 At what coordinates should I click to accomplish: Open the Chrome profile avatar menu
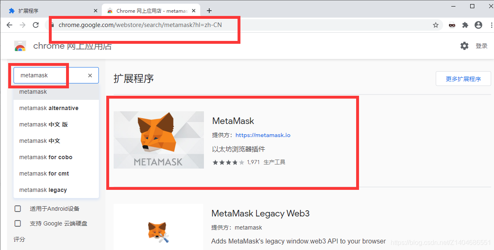(478, 25)
